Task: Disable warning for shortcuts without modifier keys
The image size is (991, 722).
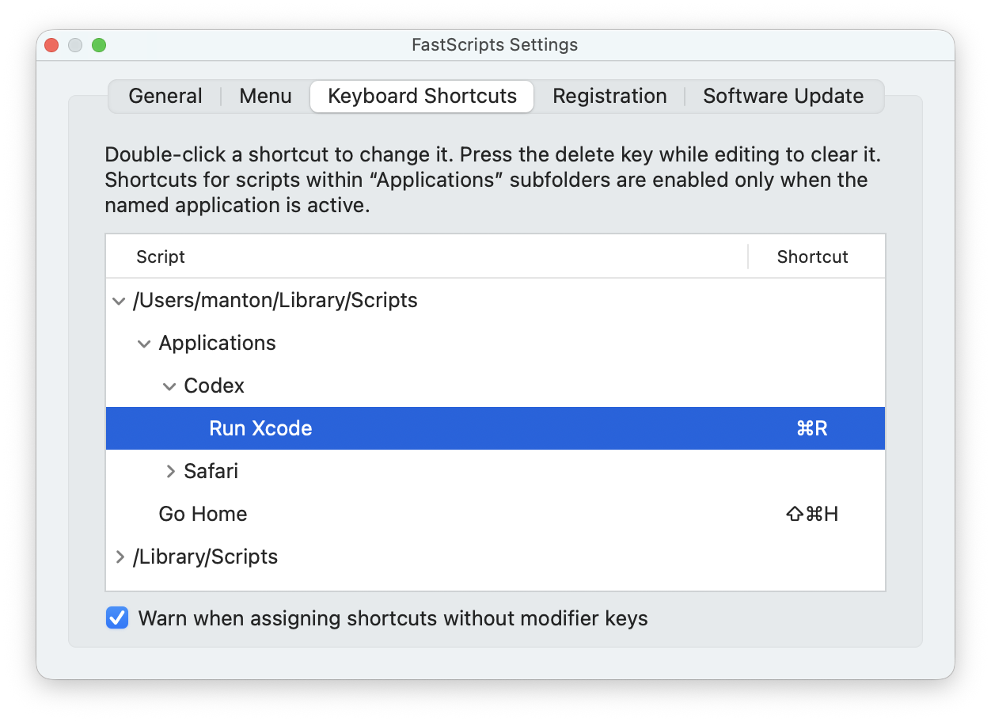Action: [x=116, y=618]
